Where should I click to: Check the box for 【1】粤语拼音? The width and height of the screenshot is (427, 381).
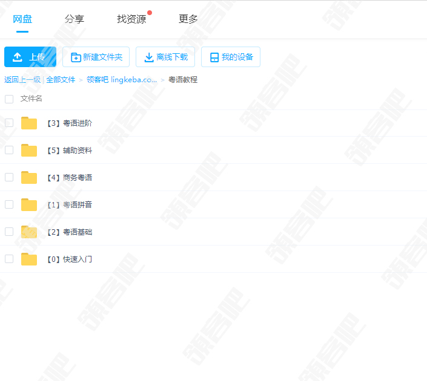[x=9, y=204]
